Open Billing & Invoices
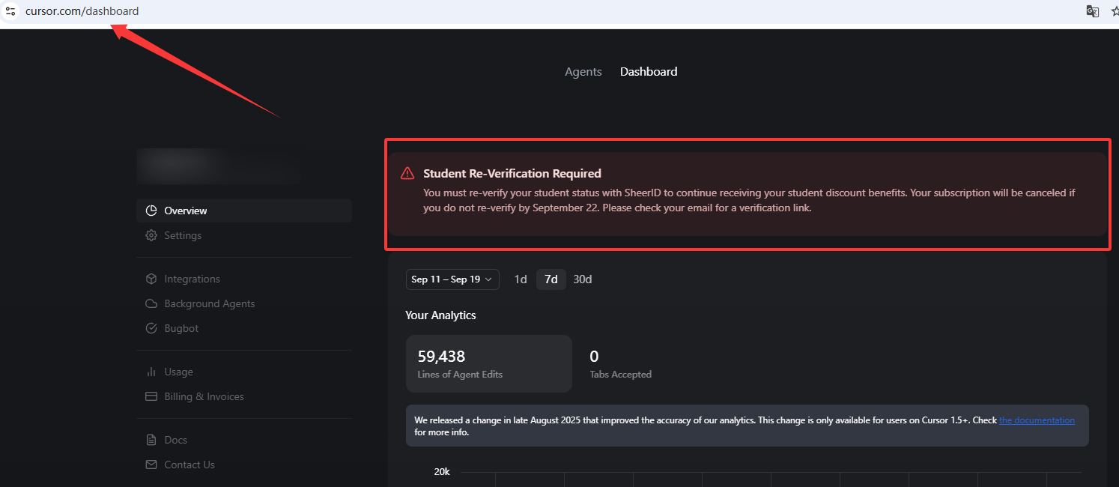This screenshot has height=487, width=1119. (x=244, y=396)
